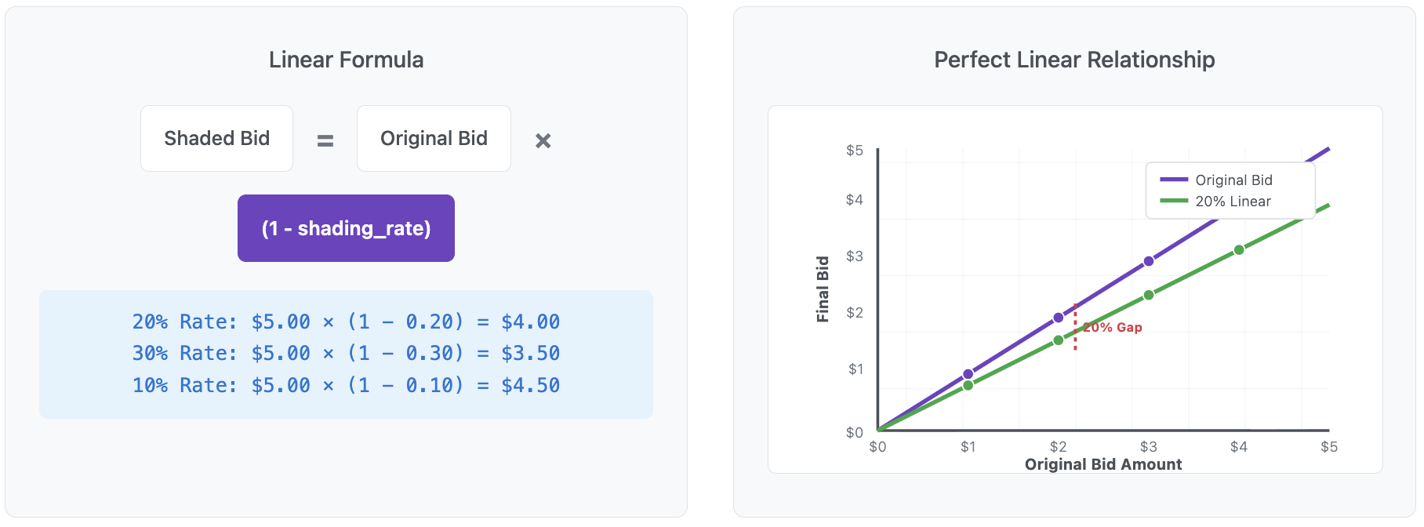This screenshot has height=527, width=1424.
Task: Click the Linear Formula heading
Action: pos(346,60)
